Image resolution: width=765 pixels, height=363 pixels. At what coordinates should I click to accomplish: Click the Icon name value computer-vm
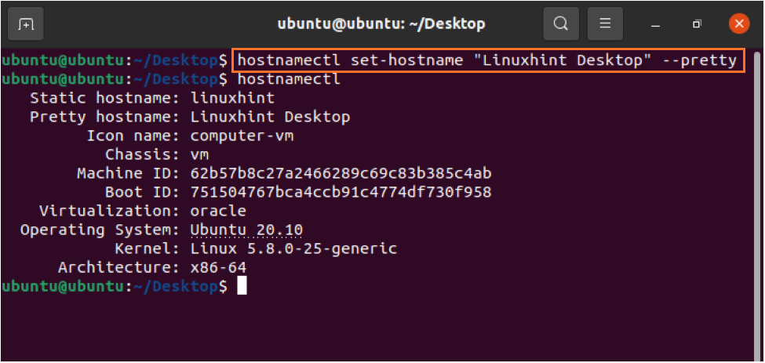242,136
